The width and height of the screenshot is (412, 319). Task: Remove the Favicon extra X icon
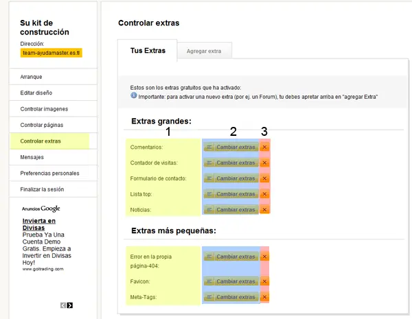264,281
